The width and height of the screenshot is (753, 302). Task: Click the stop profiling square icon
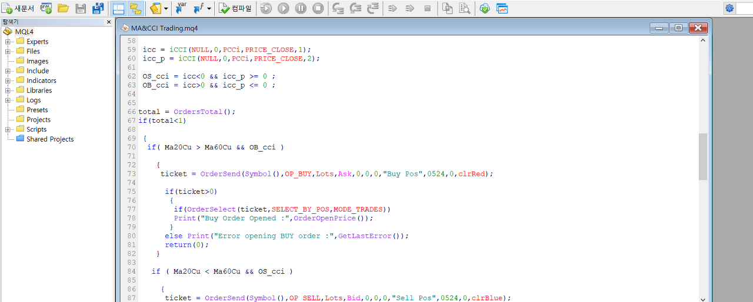428,8
